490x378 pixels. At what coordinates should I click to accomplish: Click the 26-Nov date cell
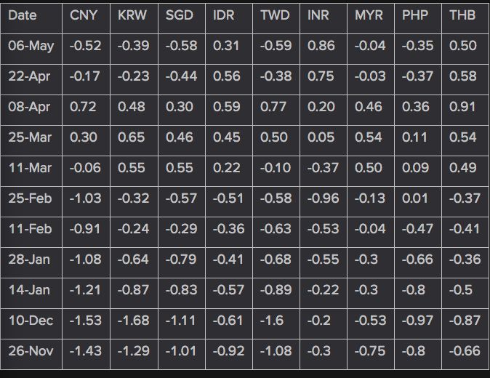click(31, 351)
